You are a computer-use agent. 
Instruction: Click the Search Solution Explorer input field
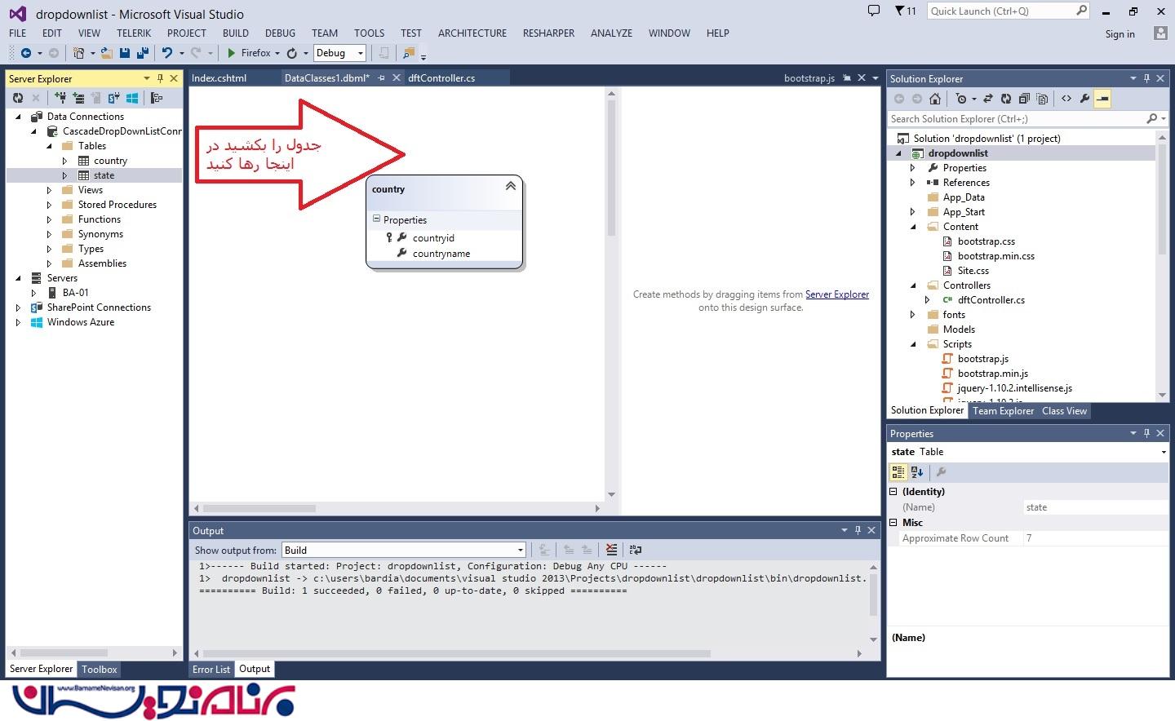(1016, 119)
